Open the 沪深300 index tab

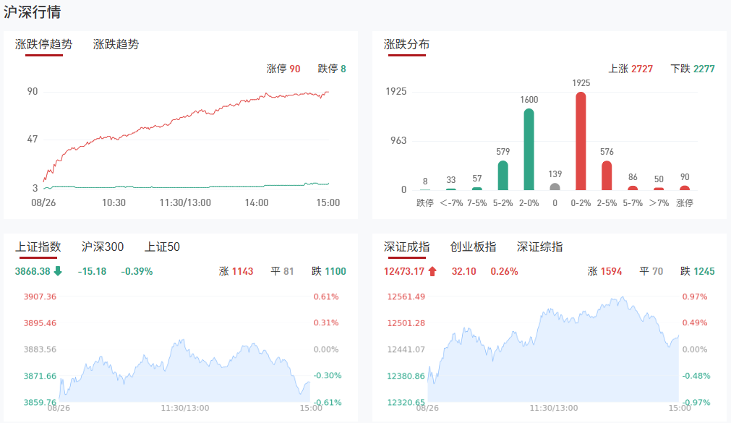[103, 247]
